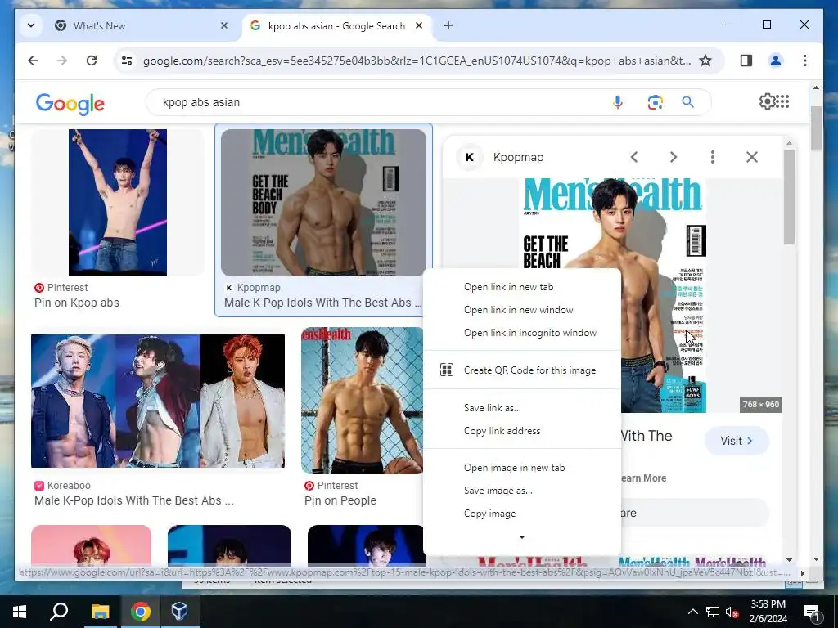Click the network tray icon
The image size is (838, 628).
713,612
